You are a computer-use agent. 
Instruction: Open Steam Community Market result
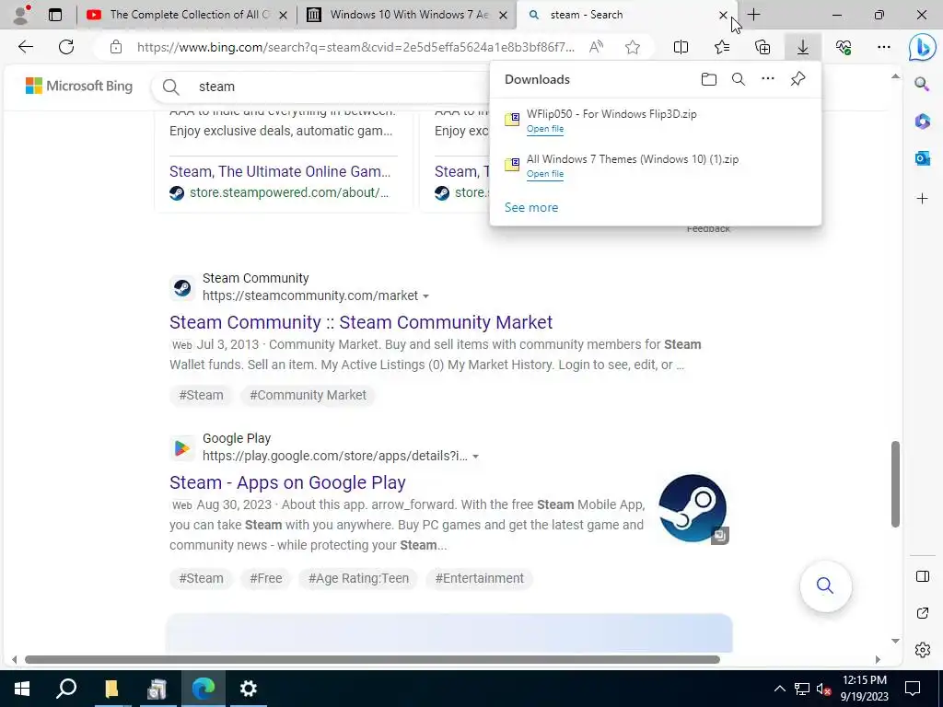pos(361,322)
